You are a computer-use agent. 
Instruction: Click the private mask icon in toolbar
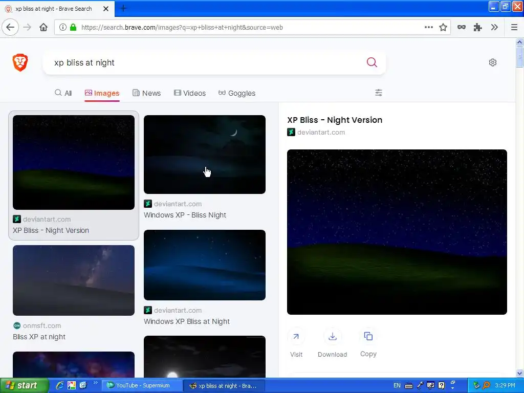(462, 28)
